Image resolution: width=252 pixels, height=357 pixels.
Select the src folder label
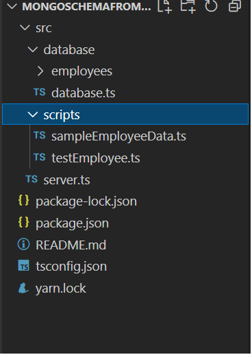click(44, 28)
